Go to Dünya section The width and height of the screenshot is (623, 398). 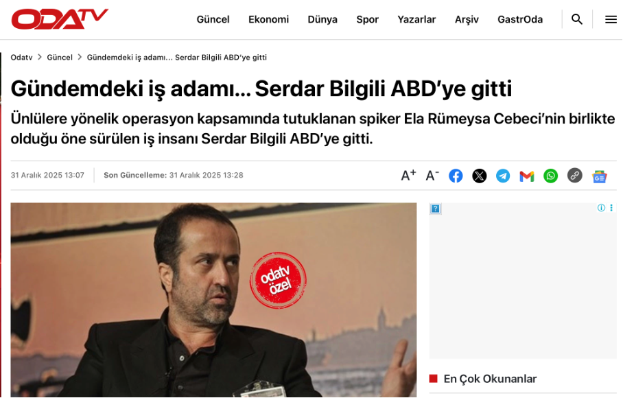[x=322, y=19]
